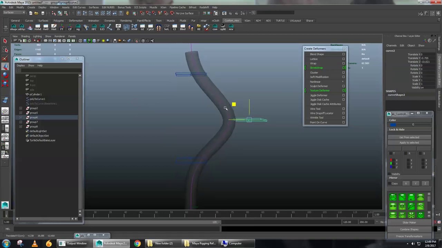Click the cube control shape icon in kk_Controllers
The image size is (442, 248).
coord(393,197)
